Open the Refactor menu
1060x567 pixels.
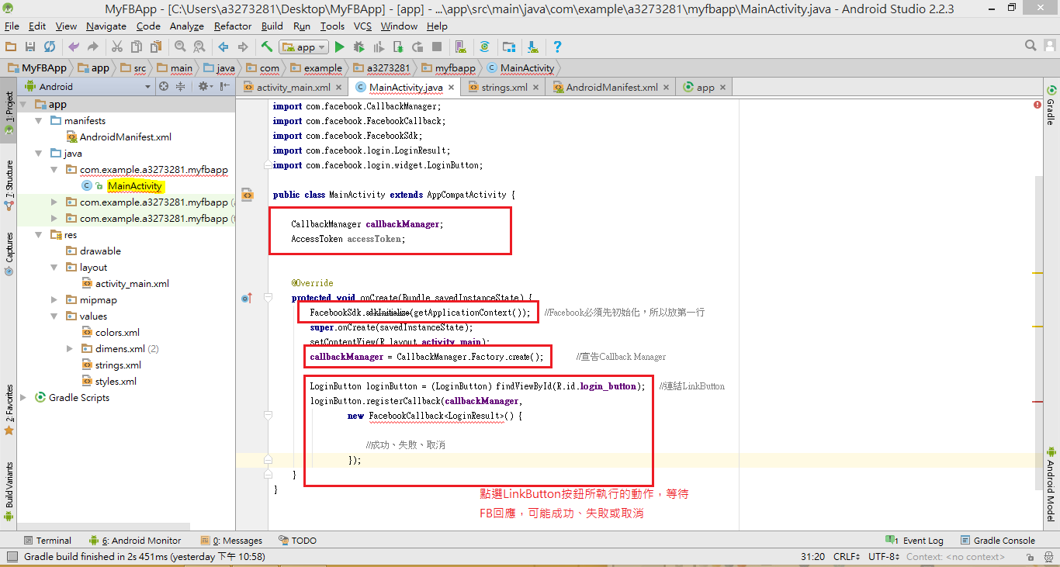[x=233, y=26]
